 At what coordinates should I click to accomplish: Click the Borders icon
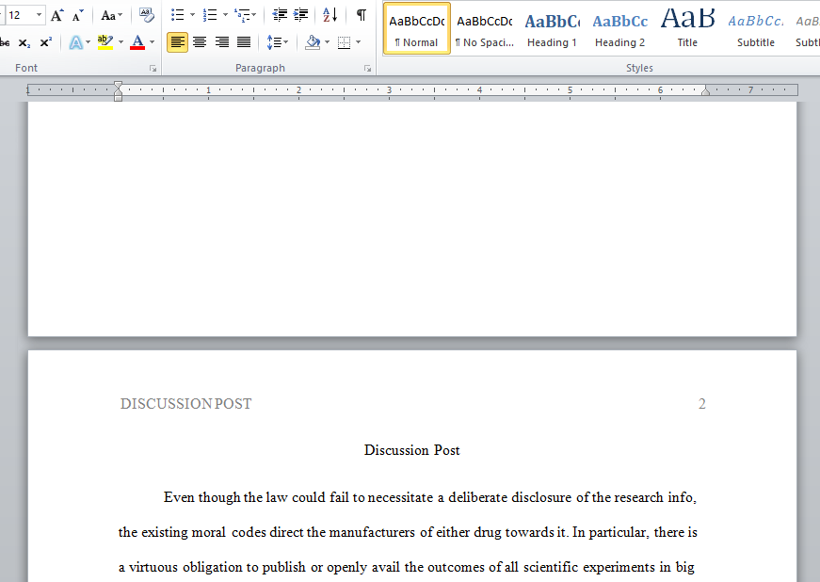click(x=345, y=42)
